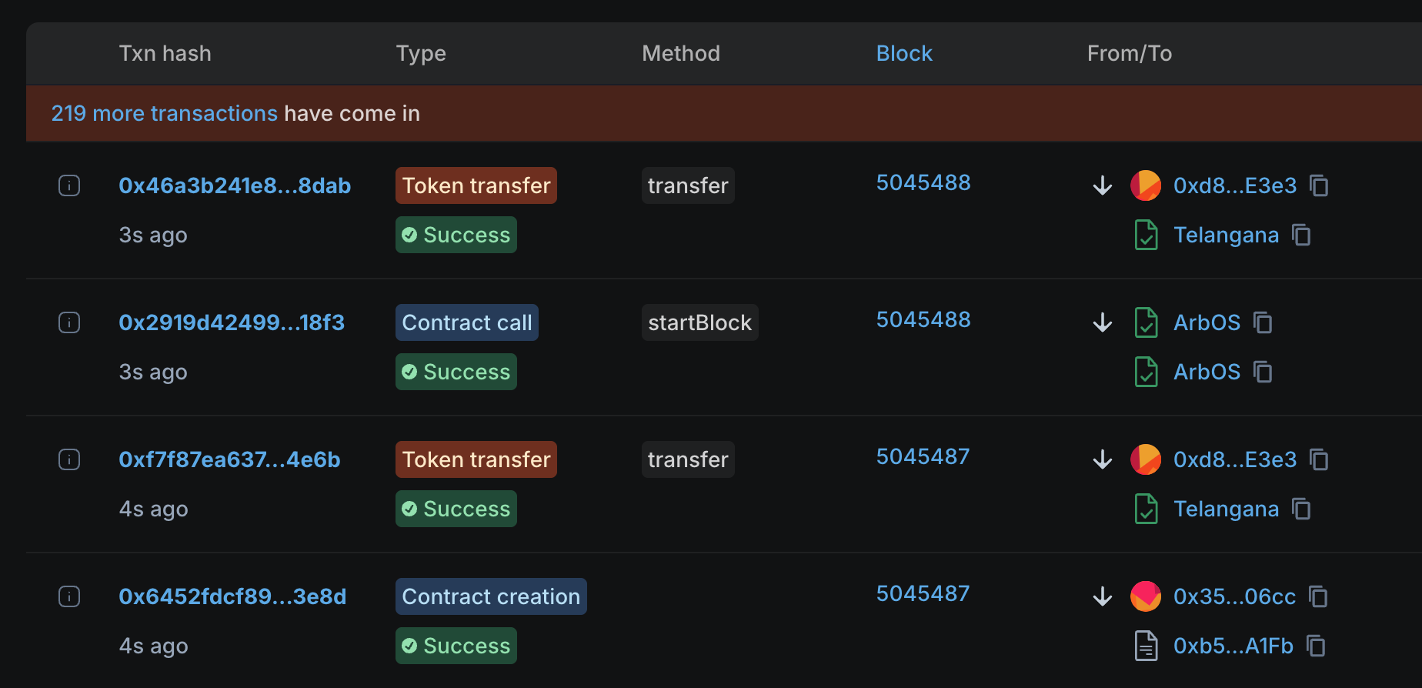Click the token logo beside 0xd8...E3e3 in row one
Image resolution: width=1422 pixels, height=688 pixels.
[1146, 185]
